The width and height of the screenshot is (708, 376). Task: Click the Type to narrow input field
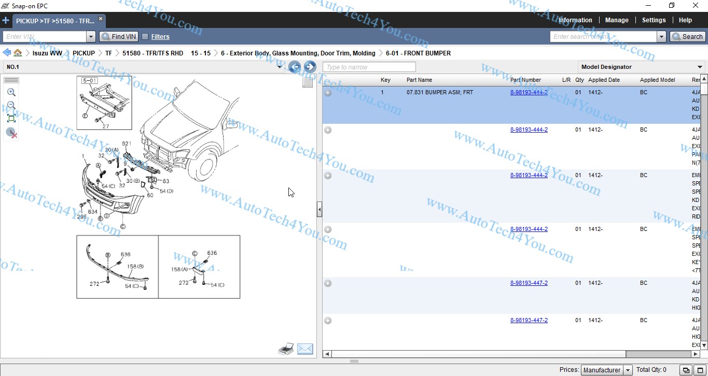[x=369, y=67]
